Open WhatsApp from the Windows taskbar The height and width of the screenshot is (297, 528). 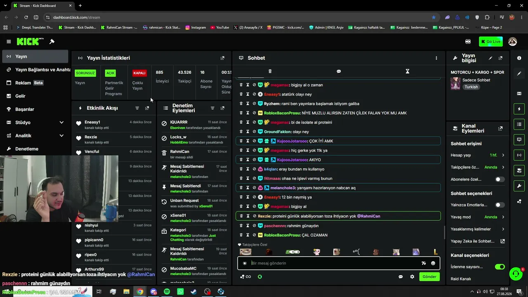tap(180, 292)
